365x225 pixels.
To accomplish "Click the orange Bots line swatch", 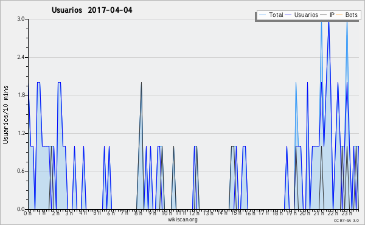I will 339,15.
